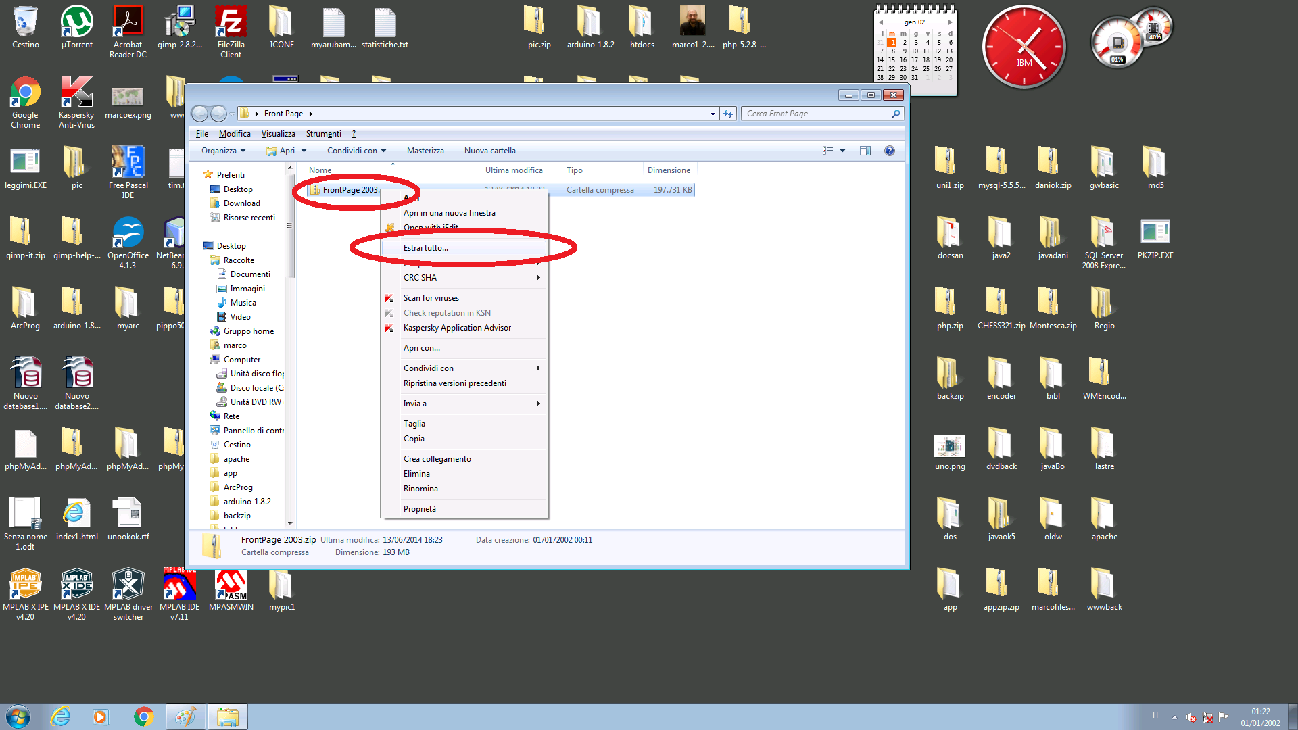Select Estrai tutto from the context menu
The height and width of the screenshot is (730, 1298).
tap(426, 248)
